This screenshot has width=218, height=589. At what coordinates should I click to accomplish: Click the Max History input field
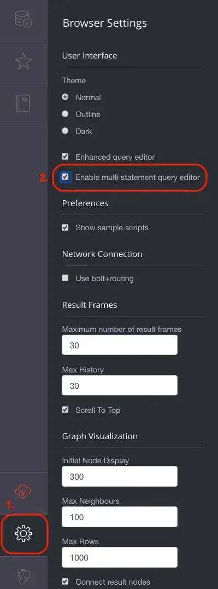click(120, 386)
